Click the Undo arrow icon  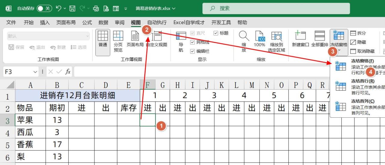[59, 8]
